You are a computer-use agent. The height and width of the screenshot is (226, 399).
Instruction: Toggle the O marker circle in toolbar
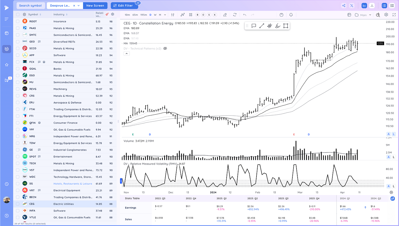coord(203,15)
